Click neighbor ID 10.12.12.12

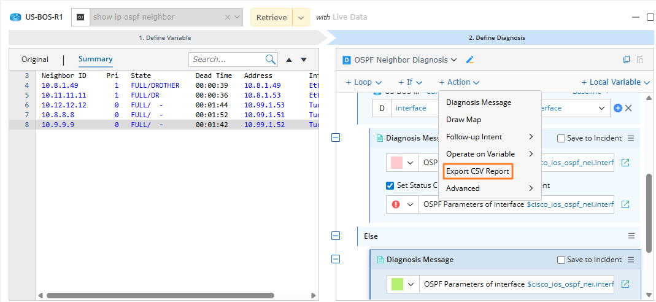click(x=64, y=105)
